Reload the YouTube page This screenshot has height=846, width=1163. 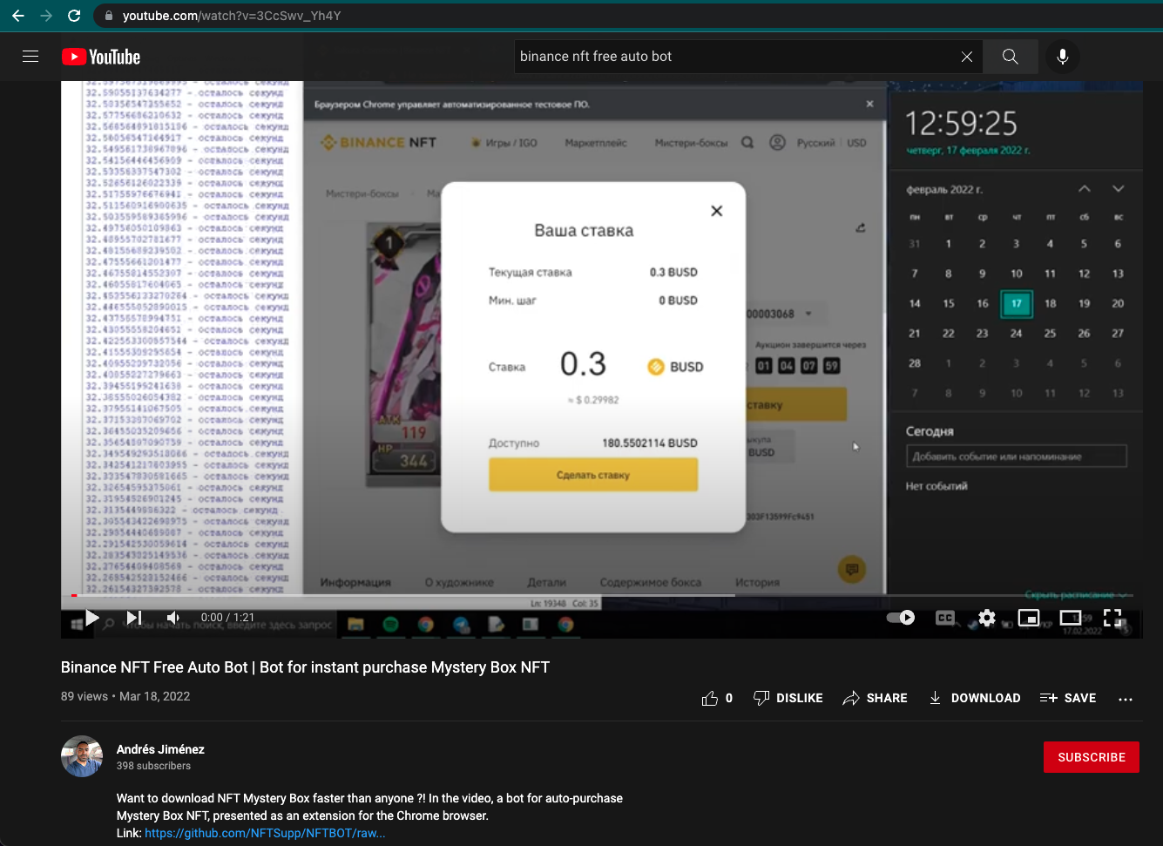74,16
